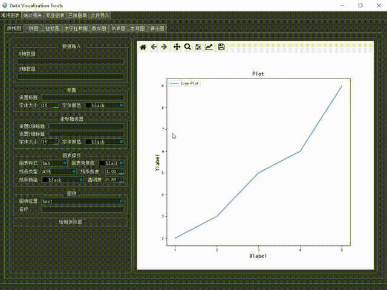The image size is (387, 290).
Task: Open 线条颜色 black dropdown
Action: [x=63, y=180]
